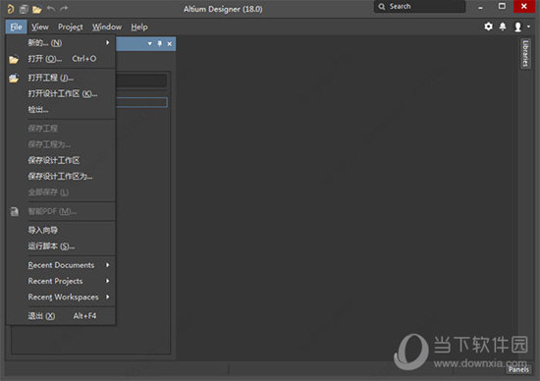Click the user account icon
This screenshot has width=540, height=381.
tap(517, 27)
